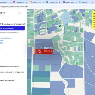Click the browser address bar URL
The height and width of the screenshot is (95, 95).
pos(14,7)
